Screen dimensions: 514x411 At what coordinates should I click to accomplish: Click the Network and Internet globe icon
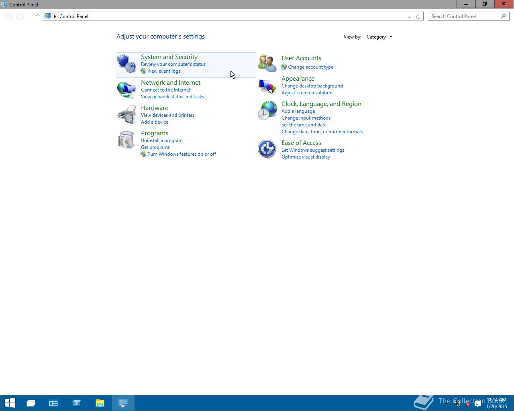coord(126,90)
